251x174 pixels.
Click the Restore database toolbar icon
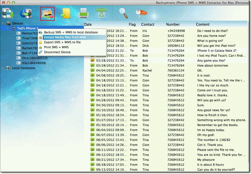26,13
